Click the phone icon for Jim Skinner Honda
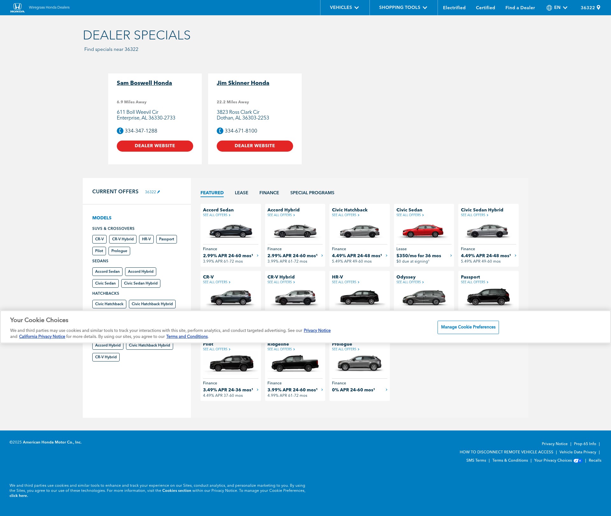The height and width of the screenshot is (516, 611). [220, 131]
